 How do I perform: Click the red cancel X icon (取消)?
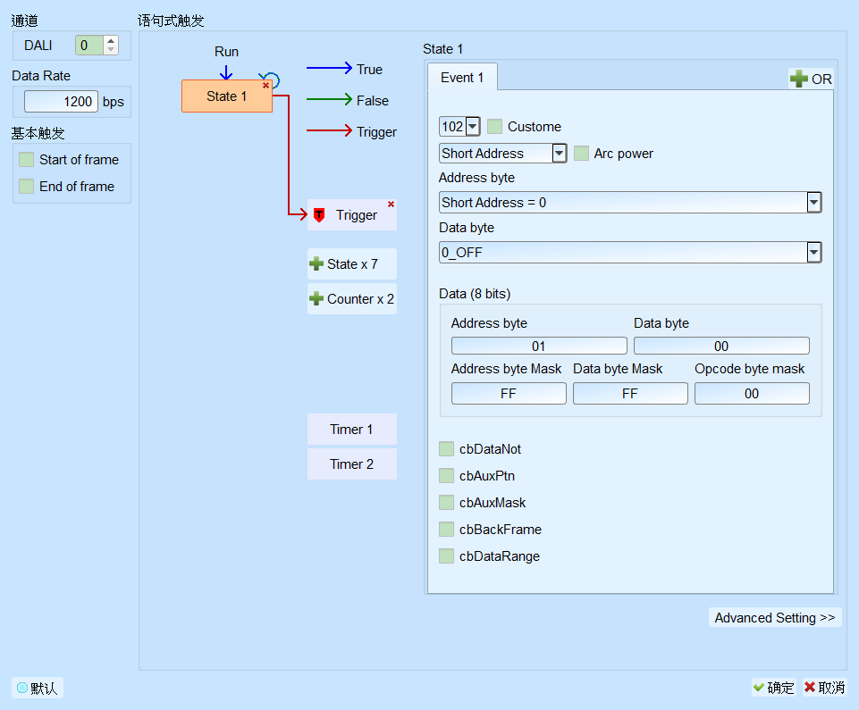[810, 687]
